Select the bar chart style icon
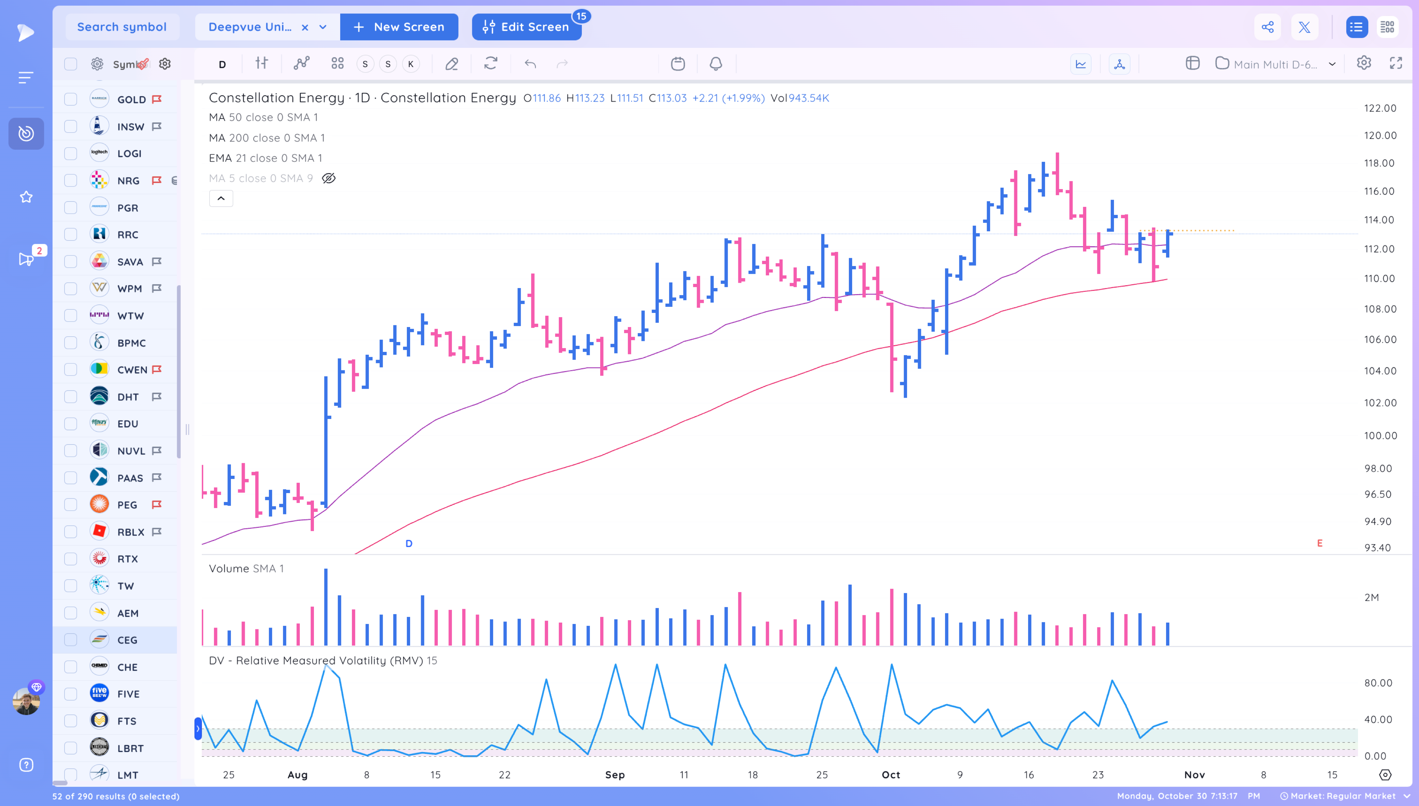Screen dimensions: 1419x806 [262, 64]
